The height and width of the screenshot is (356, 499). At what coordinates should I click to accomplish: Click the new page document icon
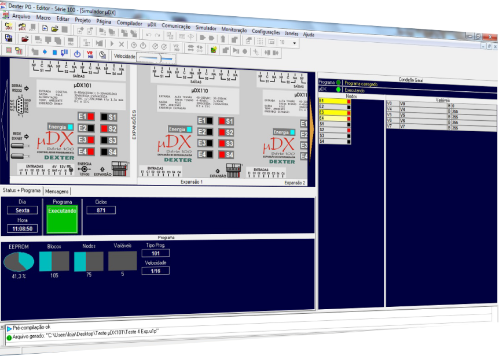click(45, 28)
